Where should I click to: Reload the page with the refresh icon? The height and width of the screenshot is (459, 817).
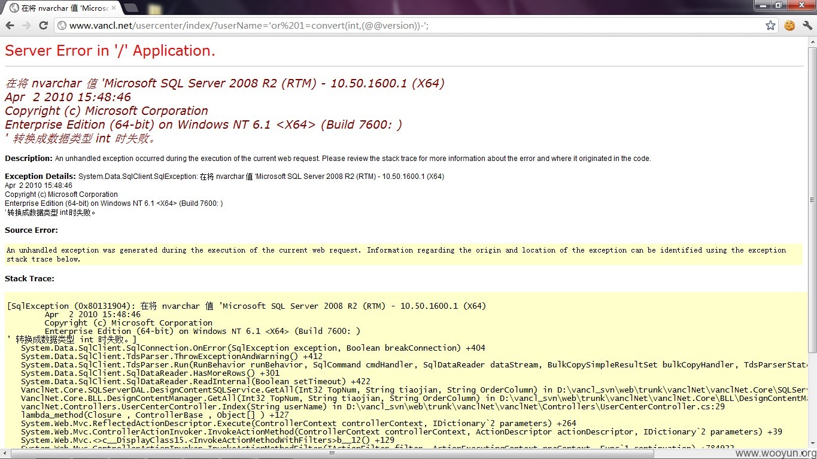tap(43, 26)
